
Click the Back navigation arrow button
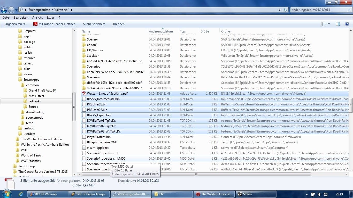pyautogui.click(x=4, y=10)
